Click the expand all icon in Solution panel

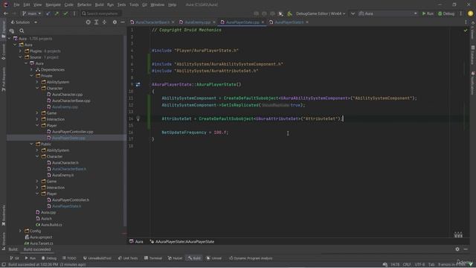click(96, 22)
